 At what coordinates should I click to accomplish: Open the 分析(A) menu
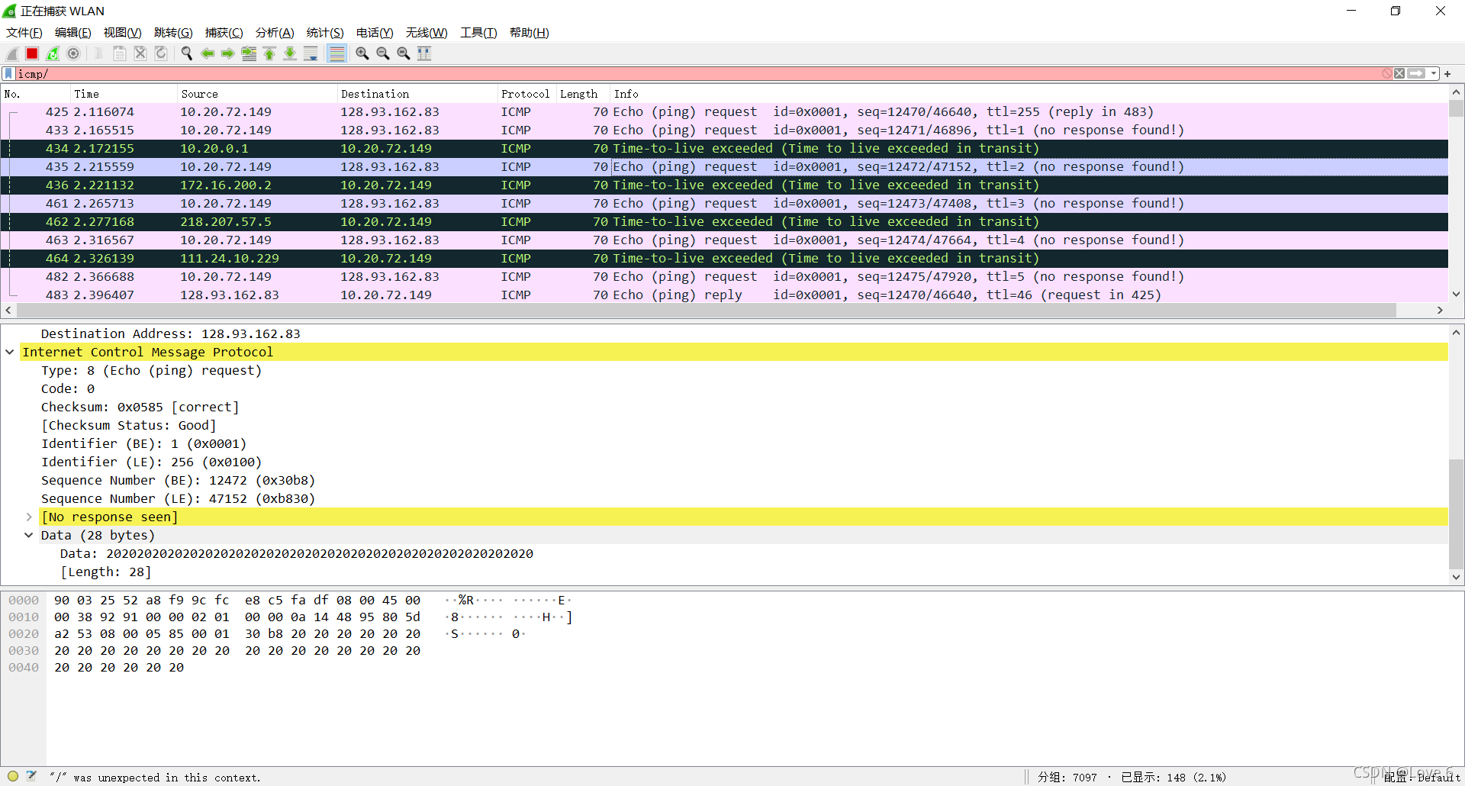275,33
